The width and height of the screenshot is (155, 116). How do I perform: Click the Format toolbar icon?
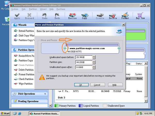point(125,15)
